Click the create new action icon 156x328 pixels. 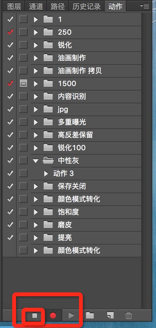(x=110, y=315)
